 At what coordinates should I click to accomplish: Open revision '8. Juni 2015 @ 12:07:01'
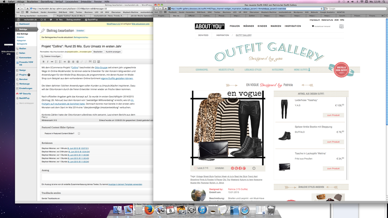coord(78,148)
